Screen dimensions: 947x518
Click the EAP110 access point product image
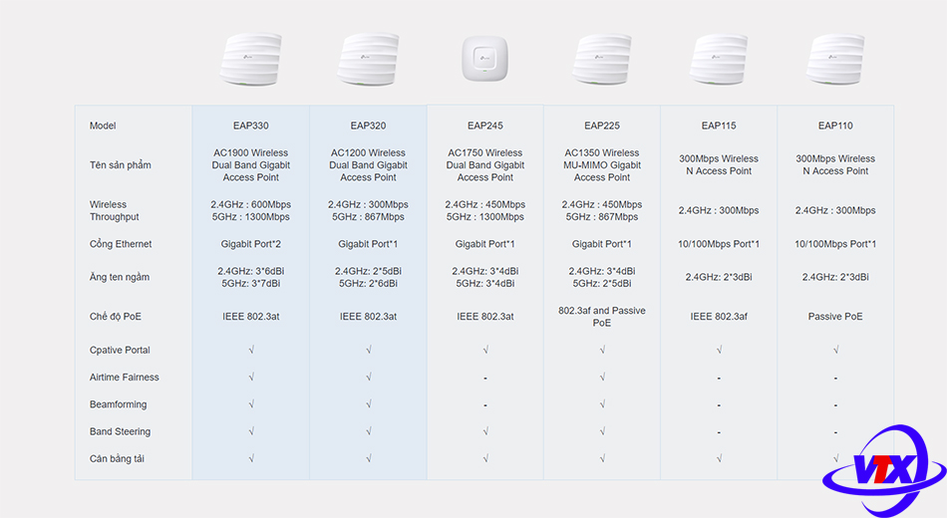[x=835, y=59]
